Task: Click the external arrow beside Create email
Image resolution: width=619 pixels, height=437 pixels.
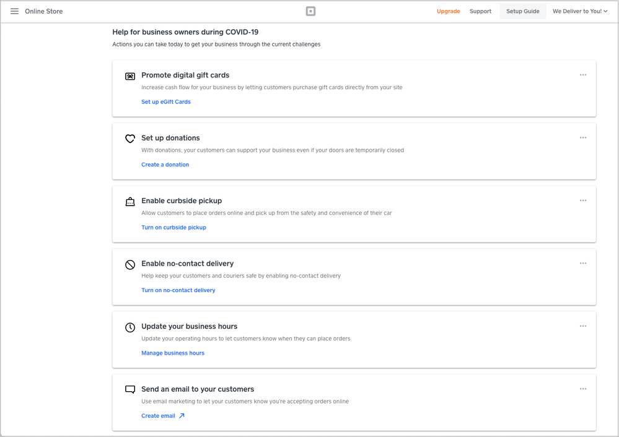Action: 182,416
